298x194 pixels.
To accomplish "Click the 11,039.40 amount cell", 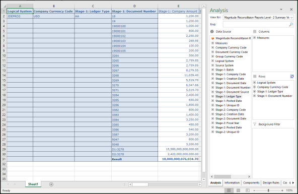I will (x=178, y=75).
